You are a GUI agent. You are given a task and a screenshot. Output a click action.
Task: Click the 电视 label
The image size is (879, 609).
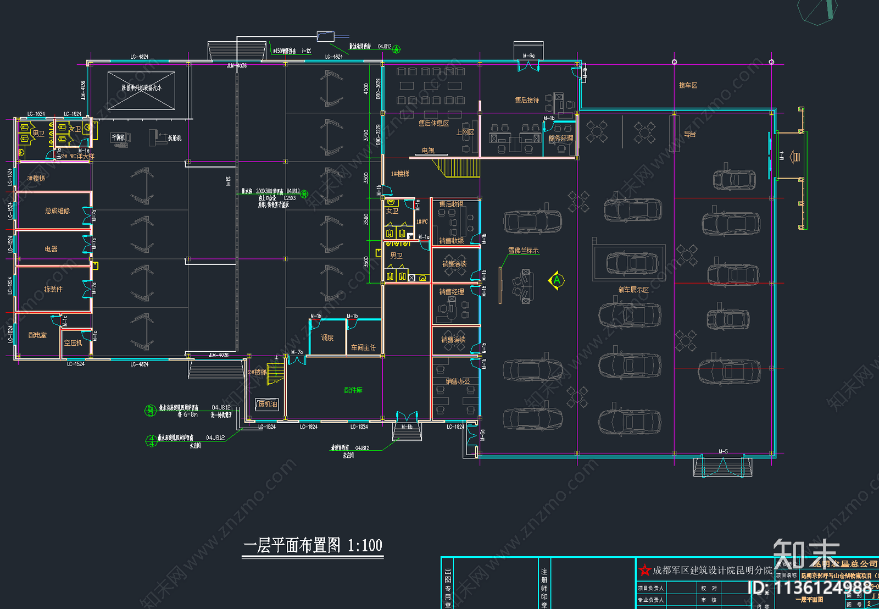click(428, 151)
